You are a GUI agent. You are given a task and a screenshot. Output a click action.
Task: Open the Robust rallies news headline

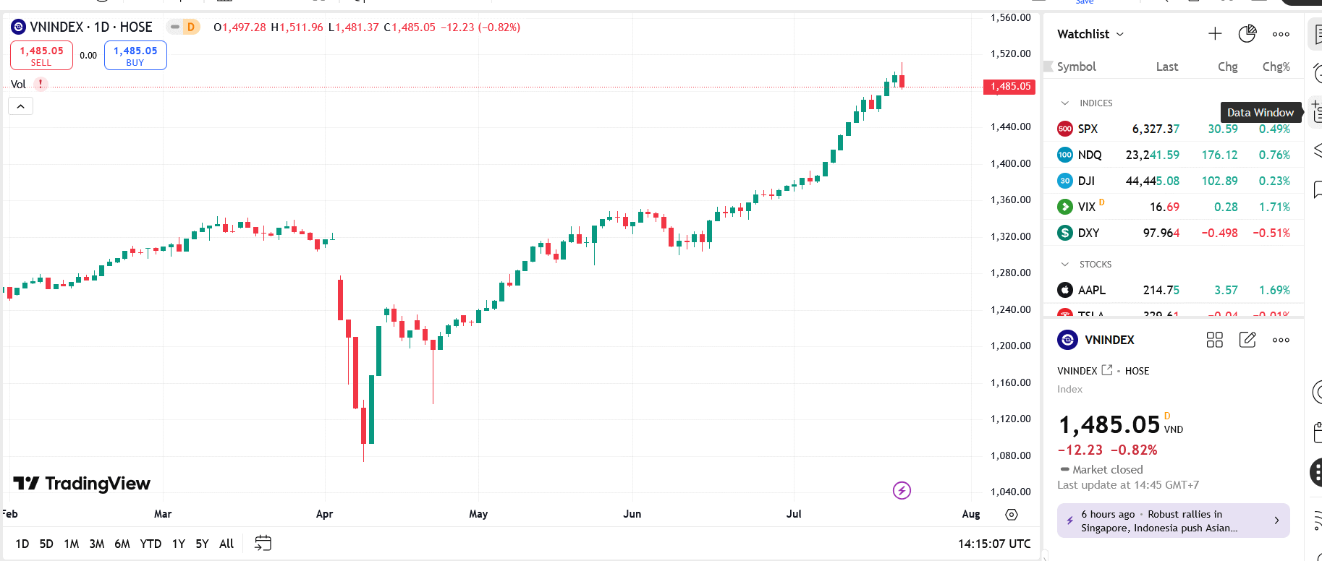pyautogui.click(x=1173, y=521)
